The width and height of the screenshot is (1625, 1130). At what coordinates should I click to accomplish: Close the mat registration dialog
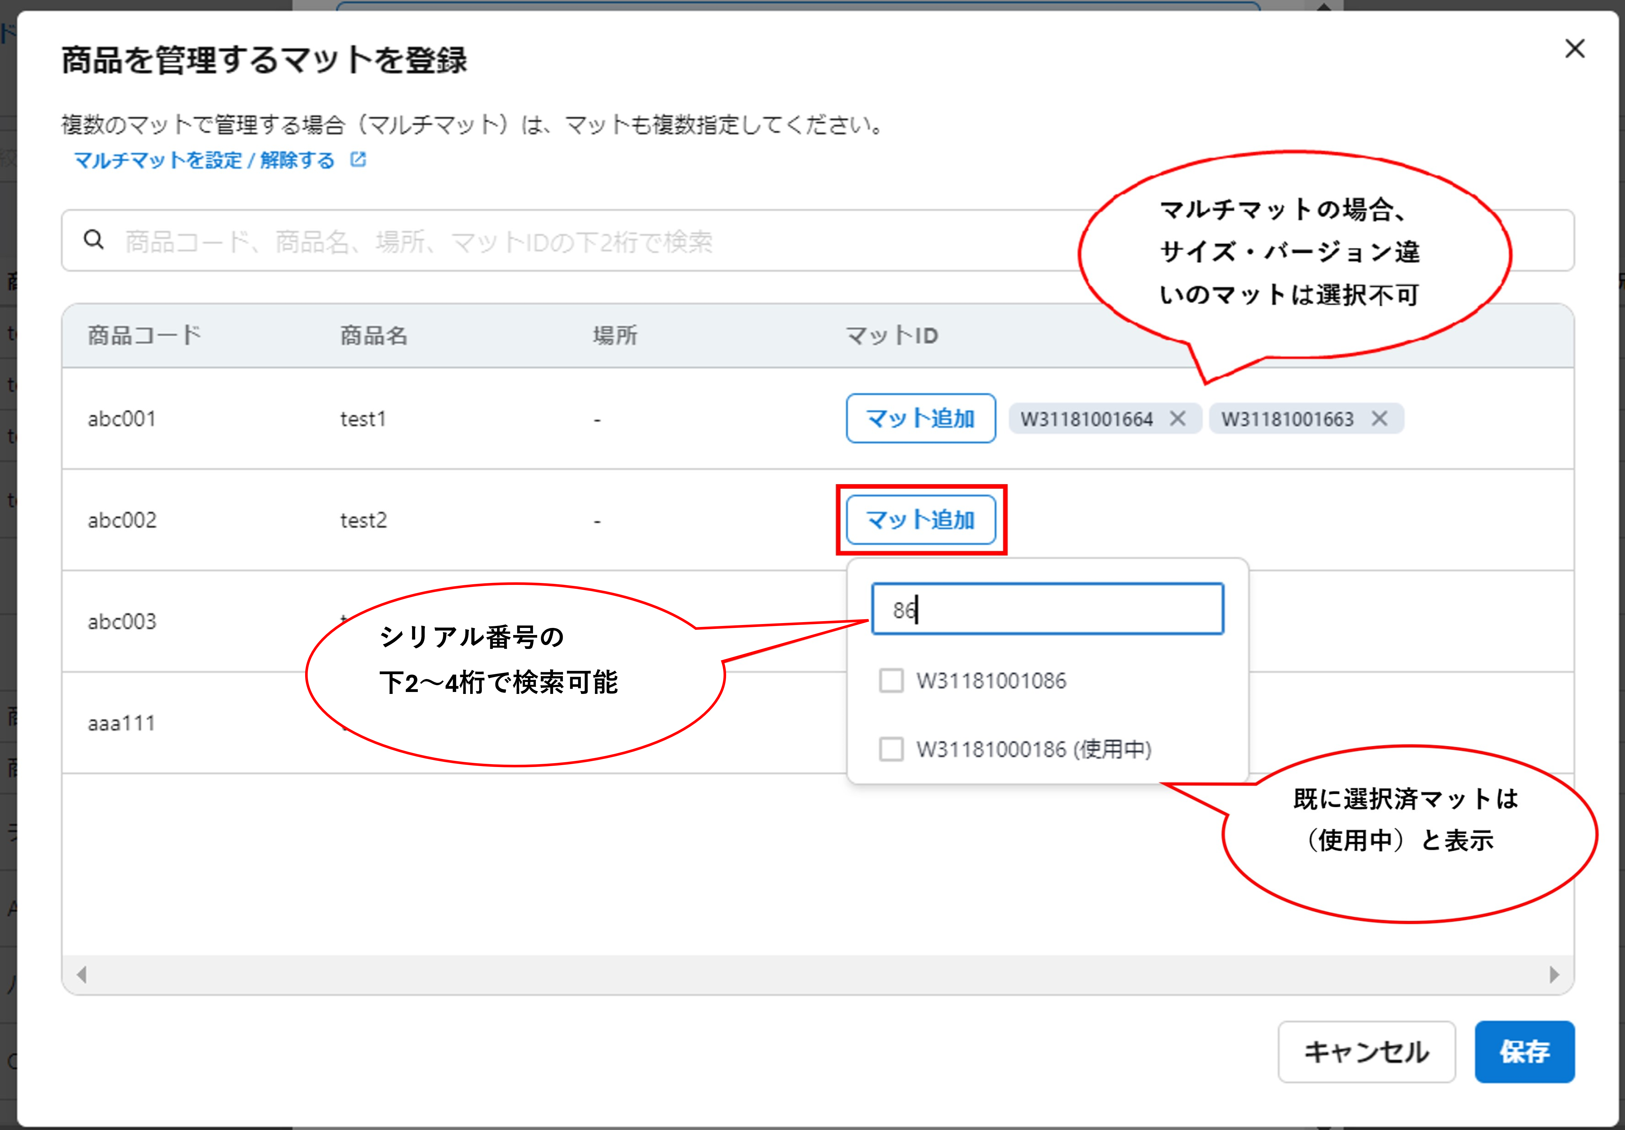coord(1574,49)
